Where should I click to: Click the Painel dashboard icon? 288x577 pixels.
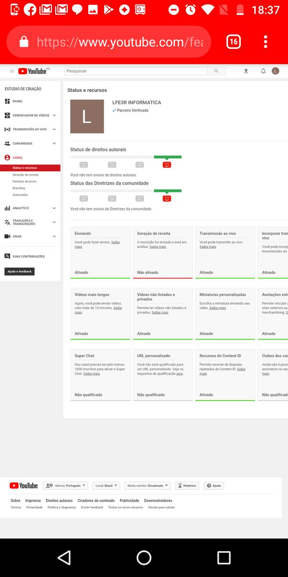pyautogui.click(x=7, y=101)
